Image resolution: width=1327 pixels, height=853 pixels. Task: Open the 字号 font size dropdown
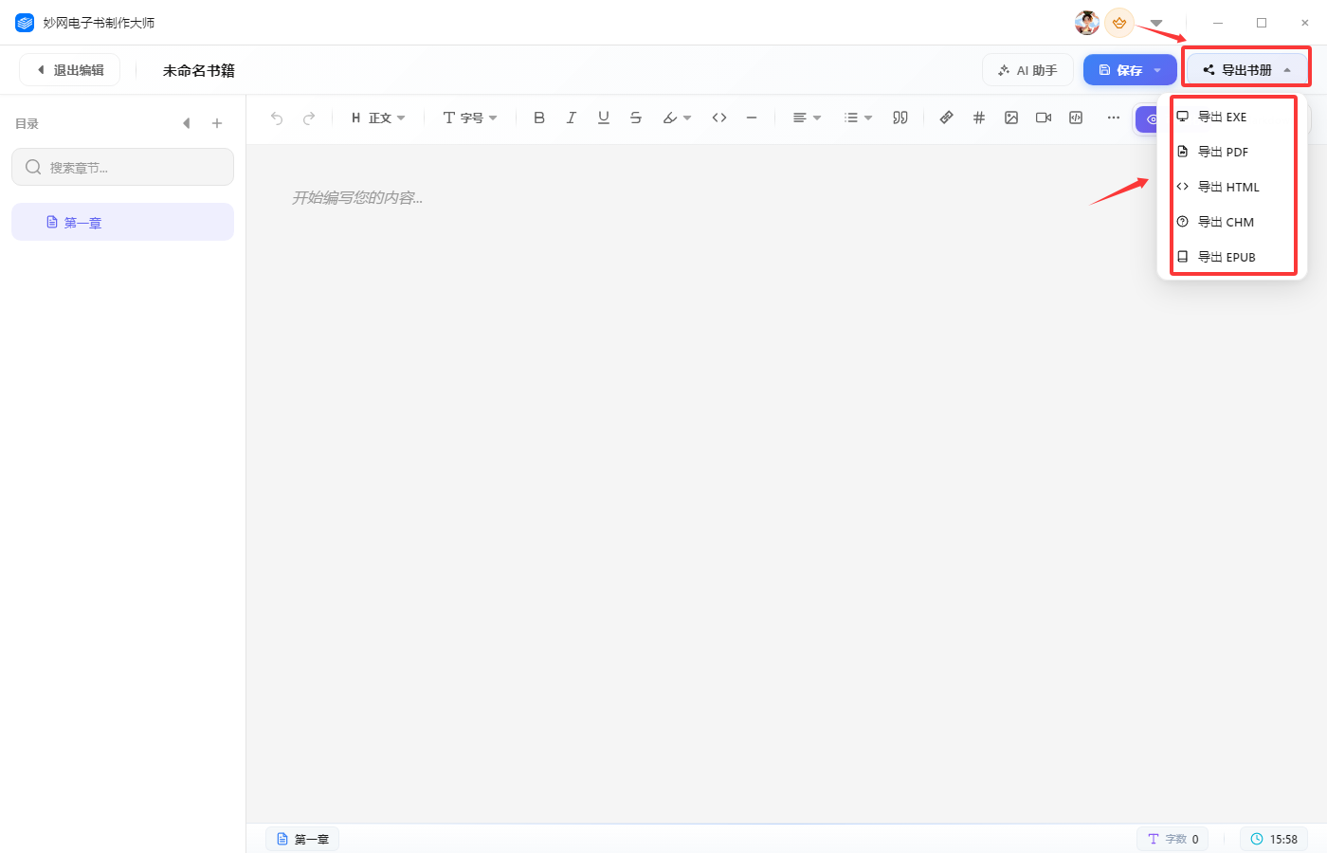[x=470, y=118]
